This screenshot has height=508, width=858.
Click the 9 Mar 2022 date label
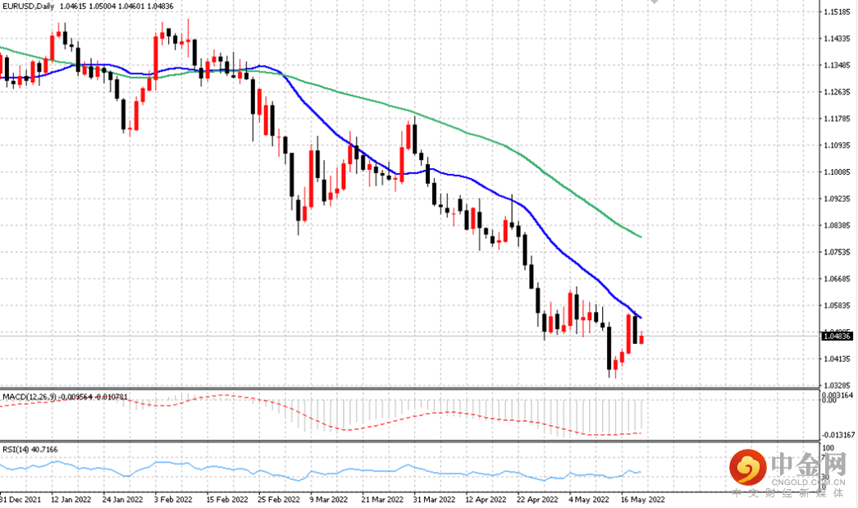(x=328, y=499)
